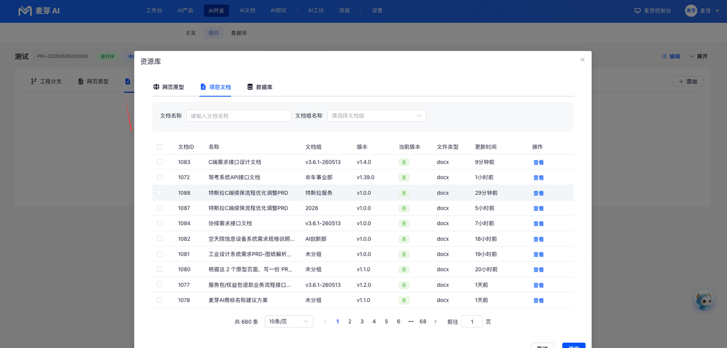Image resolution: width=727 pixels, height=348 pixels.
Task: Open the 文档组名称 dropdown
Action: pos(377,116)
